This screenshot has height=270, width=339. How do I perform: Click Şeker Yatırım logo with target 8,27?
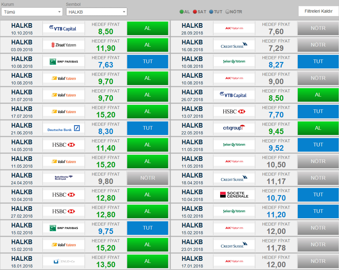point(234,62)
